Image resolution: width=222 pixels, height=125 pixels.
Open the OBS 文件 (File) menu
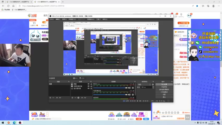(52, 19)
